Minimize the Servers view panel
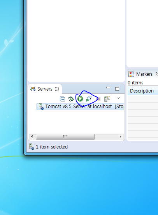This screenshot has height=215, width=158. tap(108, 87)
